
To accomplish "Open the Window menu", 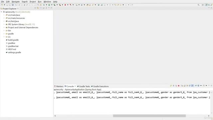I will [x=47, y=2].
